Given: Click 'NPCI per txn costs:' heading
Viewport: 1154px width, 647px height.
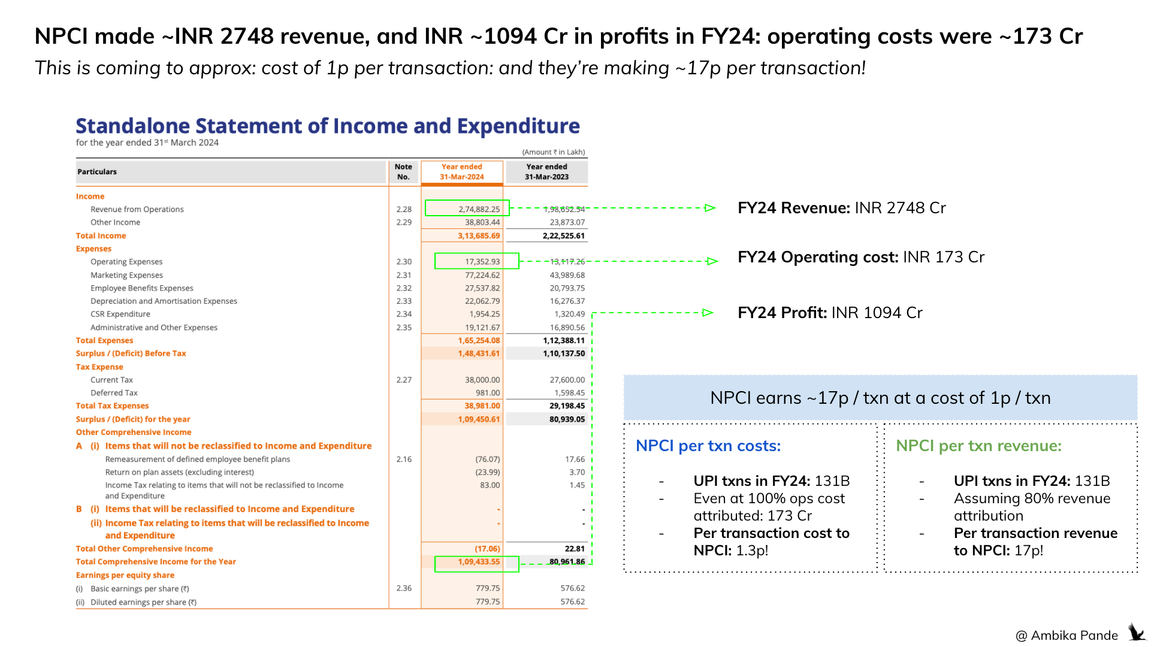Looking at the screenshot, I should click(x=708, y=446).
